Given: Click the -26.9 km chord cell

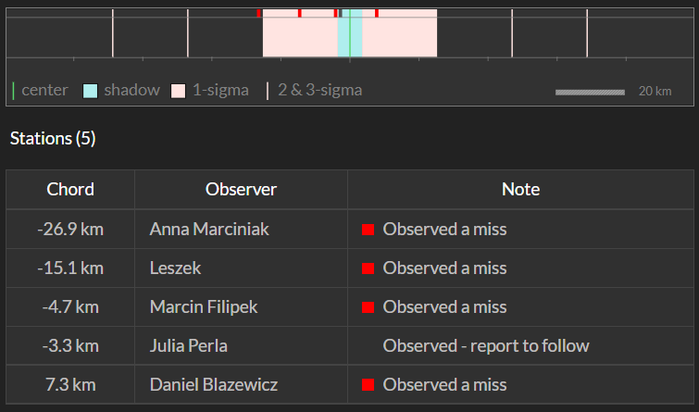Looking at the screenshot, I should coord(70,230).
